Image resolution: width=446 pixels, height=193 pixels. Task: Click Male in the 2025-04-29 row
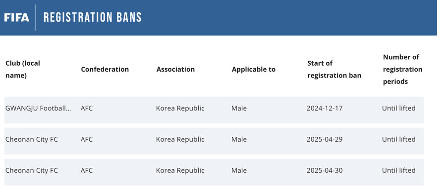pos(239,139)
